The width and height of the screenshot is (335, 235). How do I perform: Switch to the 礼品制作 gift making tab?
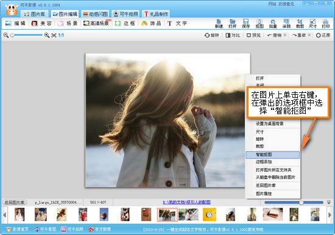(x=156, y=14)
